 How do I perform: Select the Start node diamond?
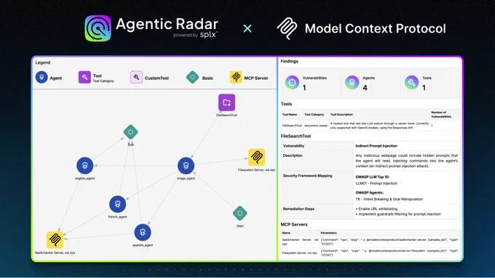tap(240, 213)
